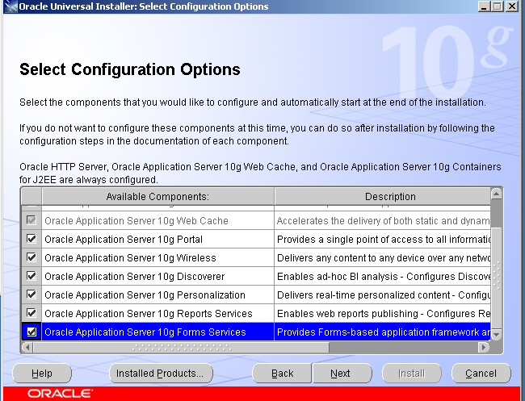The height and width of the screenshot is (401, 525).
Task: Open Installed Products dialog
Action: pos(161,374)
